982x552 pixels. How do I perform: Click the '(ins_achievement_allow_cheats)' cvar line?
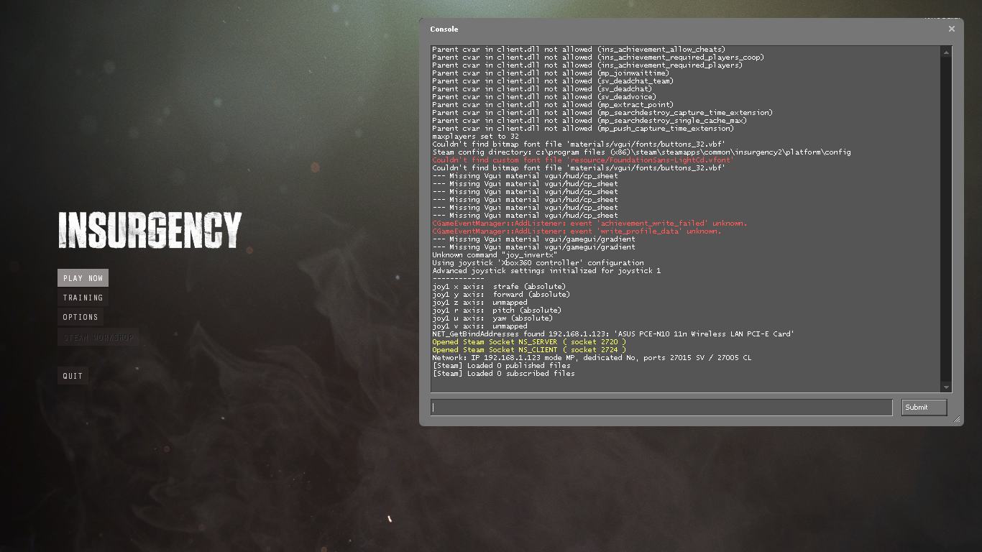pyautogui.click(x=579, y=50)
